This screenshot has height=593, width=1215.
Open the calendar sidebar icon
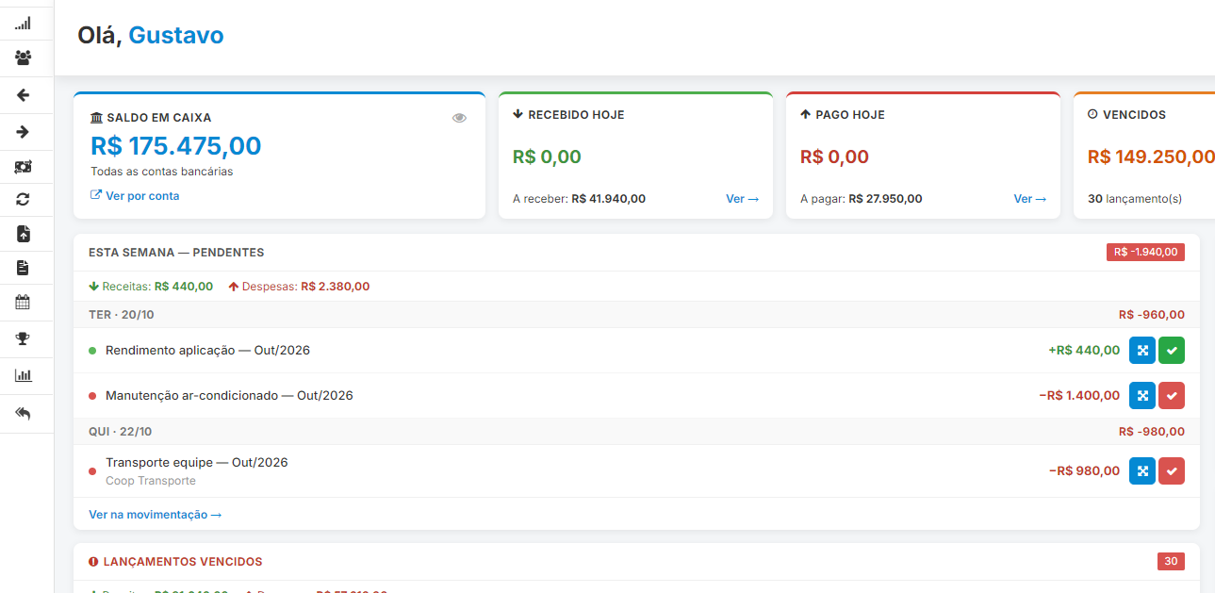[x=24, y=303]
